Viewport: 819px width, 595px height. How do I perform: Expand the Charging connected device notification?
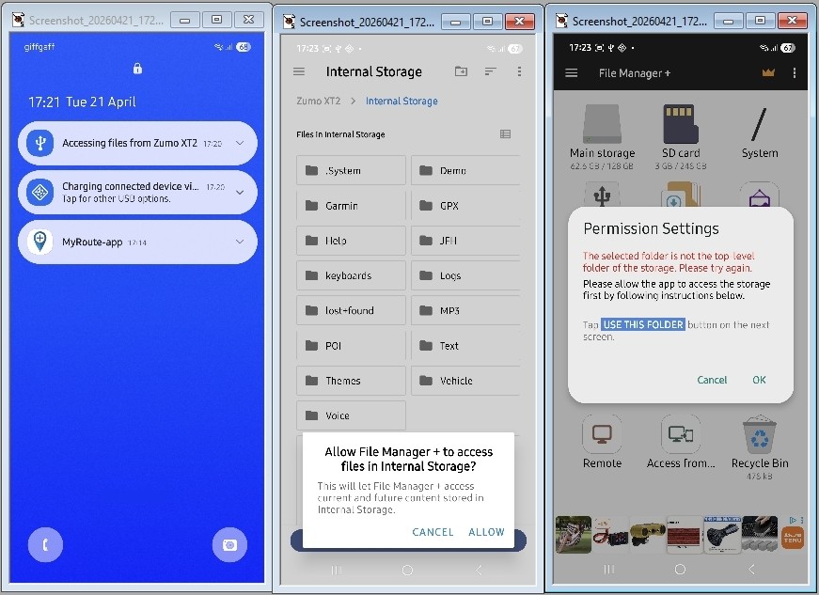point(240,192)
